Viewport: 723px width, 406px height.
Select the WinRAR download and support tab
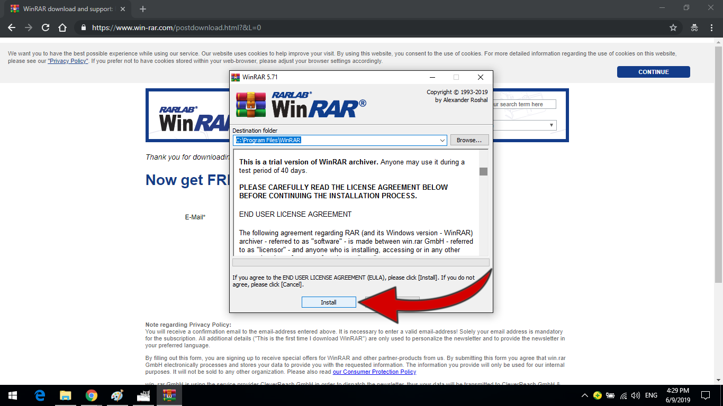tap(67, 9)
